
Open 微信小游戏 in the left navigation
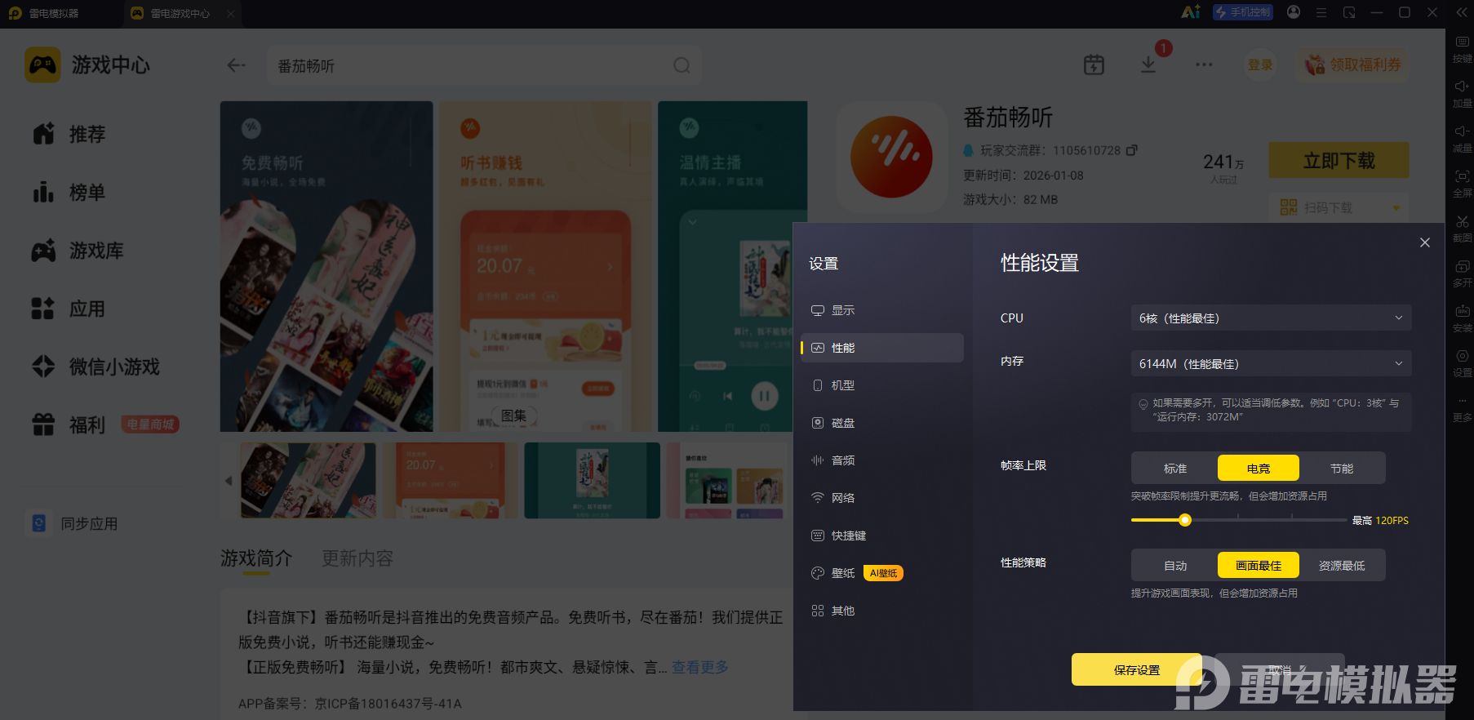(95, 367)
